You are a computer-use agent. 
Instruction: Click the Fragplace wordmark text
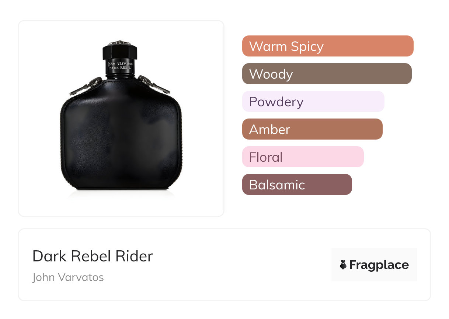tap(379, 265)
